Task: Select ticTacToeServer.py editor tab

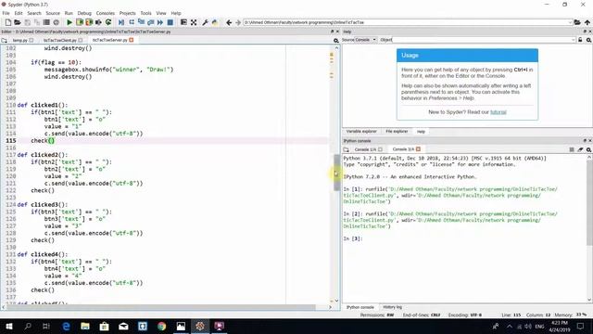Action: pyautogui.click(x=109, y=40)
